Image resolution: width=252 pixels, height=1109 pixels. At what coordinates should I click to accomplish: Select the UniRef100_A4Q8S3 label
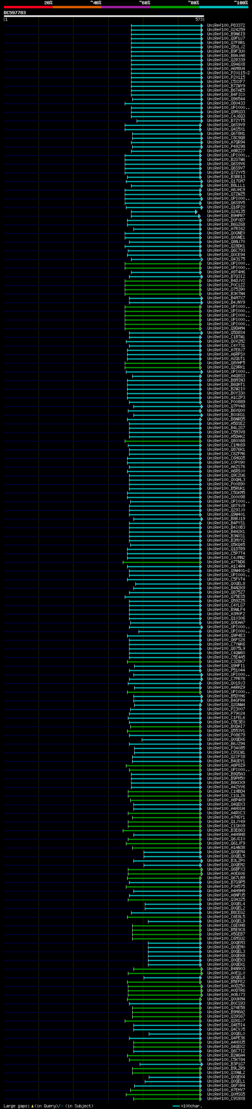pos(226,376)
